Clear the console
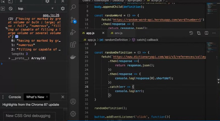 pyautogui.click(x=10, y=9)
